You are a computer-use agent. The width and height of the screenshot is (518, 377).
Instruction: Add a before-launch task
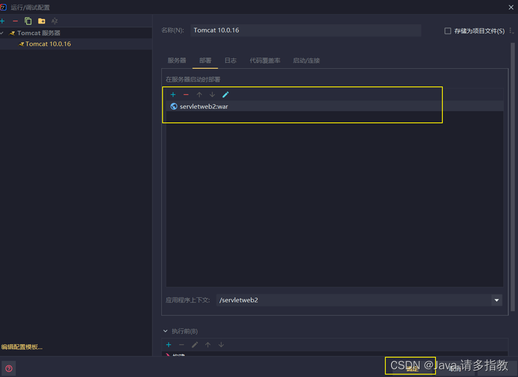click(x=168, y=345)
